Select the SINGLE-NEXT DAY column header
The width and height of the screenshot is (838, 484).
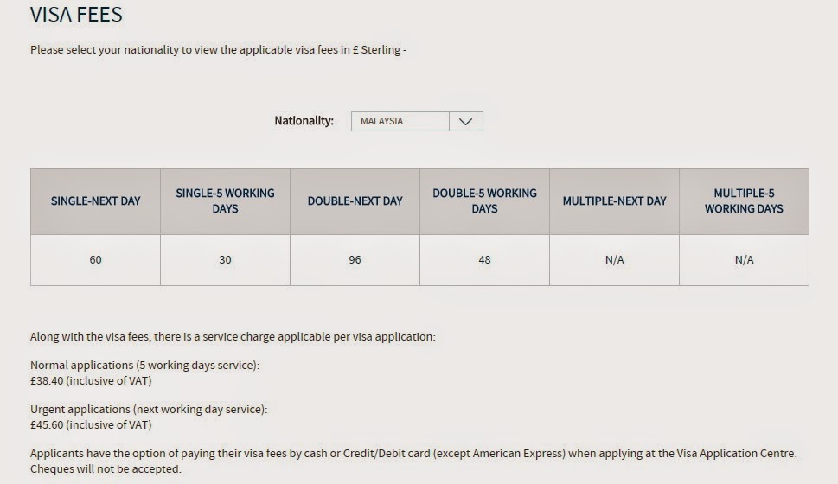[96, 201]
